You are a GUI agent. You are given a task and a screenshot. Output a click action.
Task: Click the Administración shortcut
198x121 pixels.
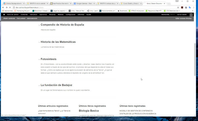(32, 18)
